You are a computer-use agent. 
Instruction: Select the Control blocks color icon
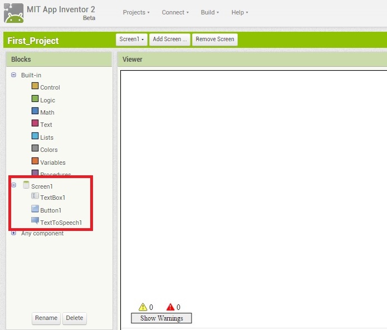point(35,86)
